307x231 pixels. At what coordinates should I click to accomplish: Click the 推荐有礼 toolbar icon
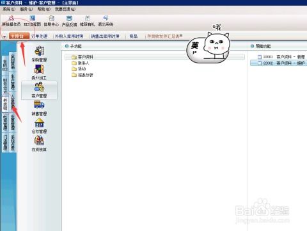(88, 18)
